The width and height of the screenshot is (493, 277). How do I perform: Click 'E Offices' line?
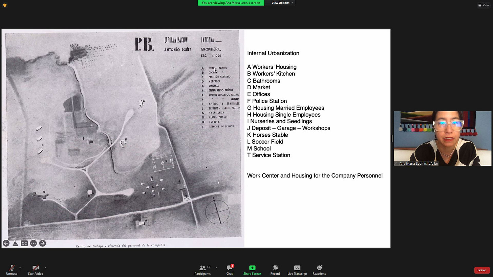pyautogui.click(x=258, y=94)
